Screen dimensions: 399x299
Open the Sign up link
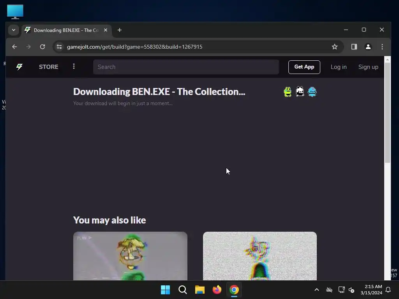click(x=368, y=67)
